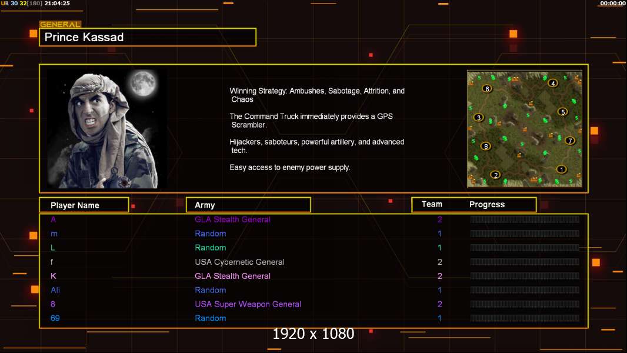The width and height of the screenshot is (627, 353).
Task: Click the progress bar for player f
Action: [525, 262]
